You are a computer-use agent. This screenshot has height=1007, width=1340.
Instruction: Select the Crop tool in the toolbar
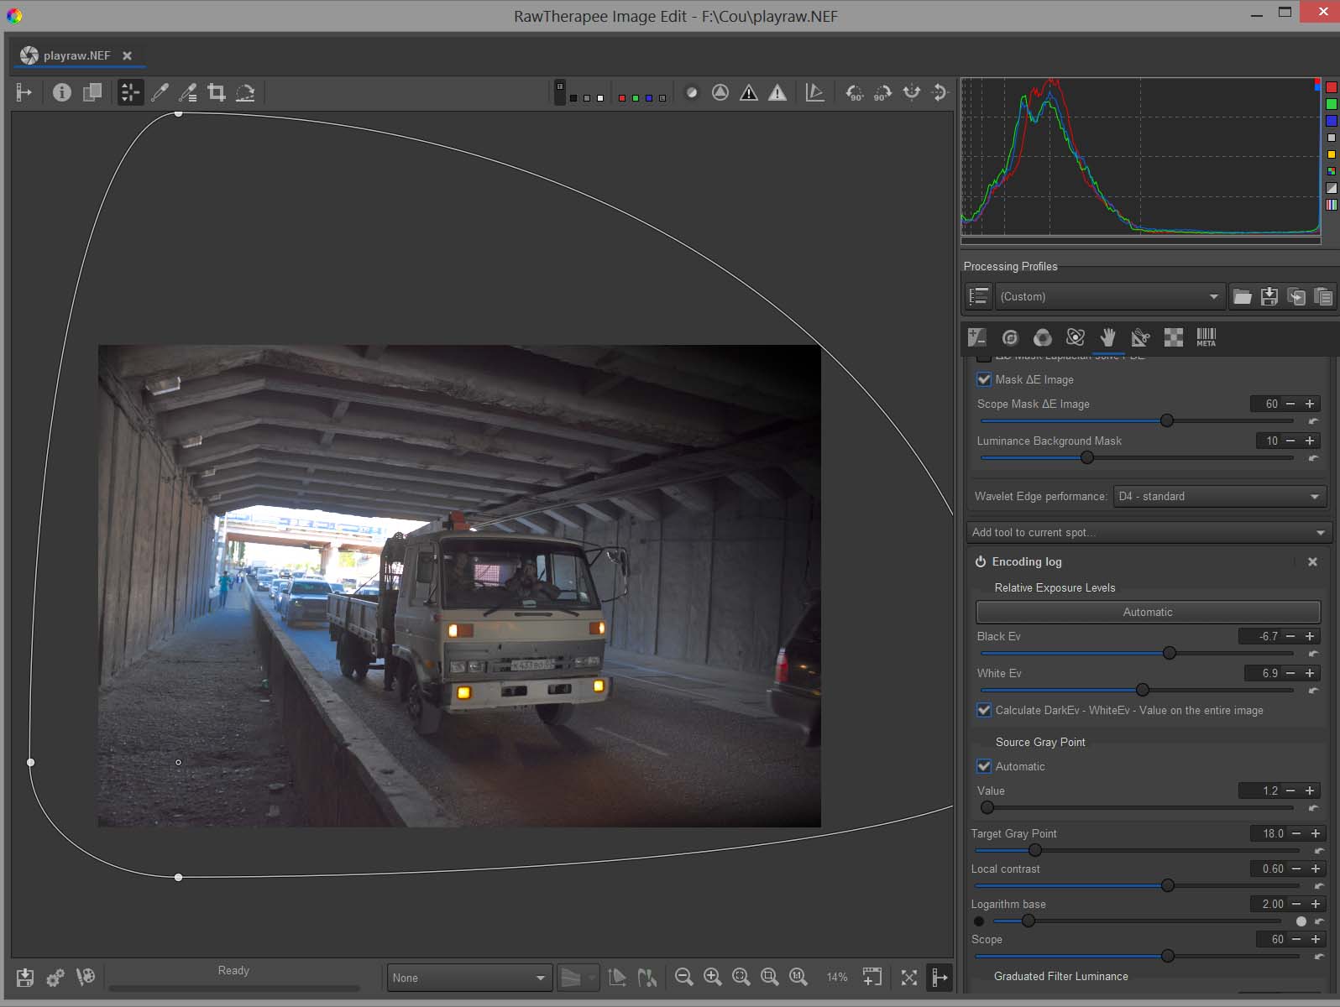[x=217, y=92]
